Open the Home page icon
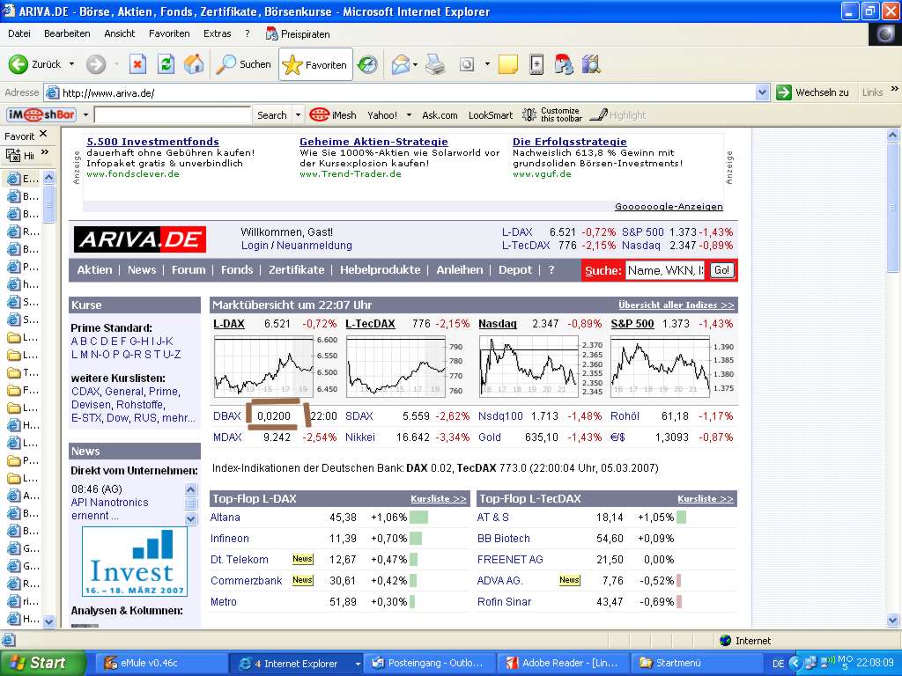 tap(194, 64)
